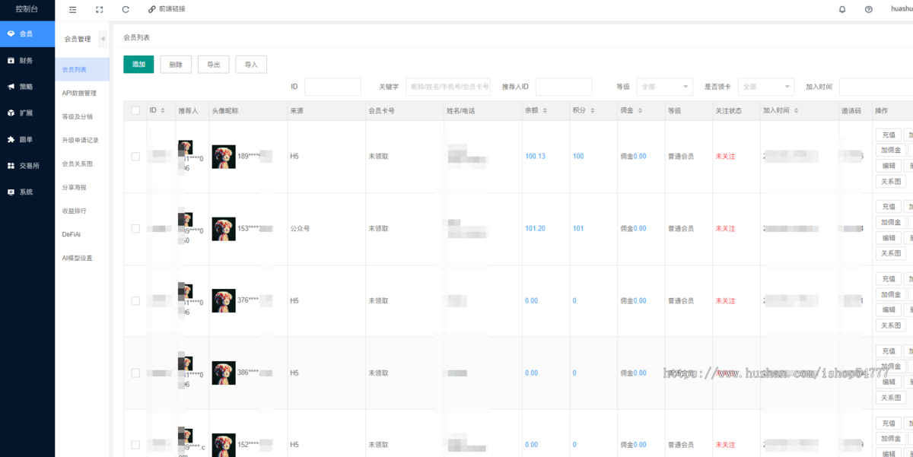Image resolution: width=913 pixels, height=457 pixels.
Task: Check the row checkbox for member 153****
Action: (135, 229)
